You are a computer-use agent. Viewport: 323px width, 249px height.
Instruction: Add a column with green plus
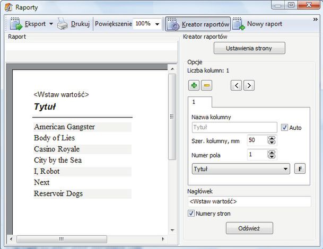(x=194, y=85)
